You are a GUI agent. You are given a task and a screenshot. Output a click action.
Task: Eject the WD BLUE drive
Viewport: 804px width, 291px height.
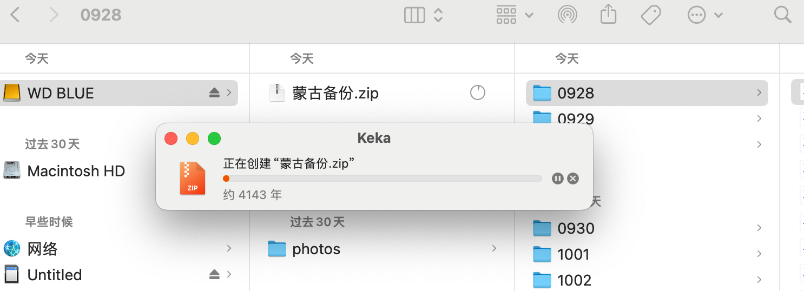pyautogui.click(x=214, y=93)
